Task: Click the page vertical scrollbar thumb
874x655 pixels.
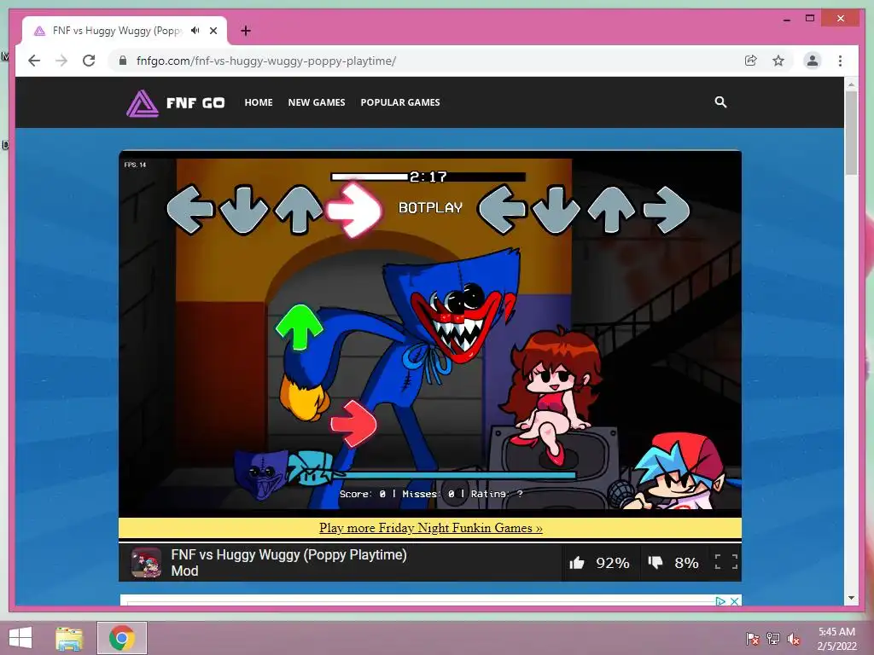Action: pyautogui.click(x=851, y=132)
